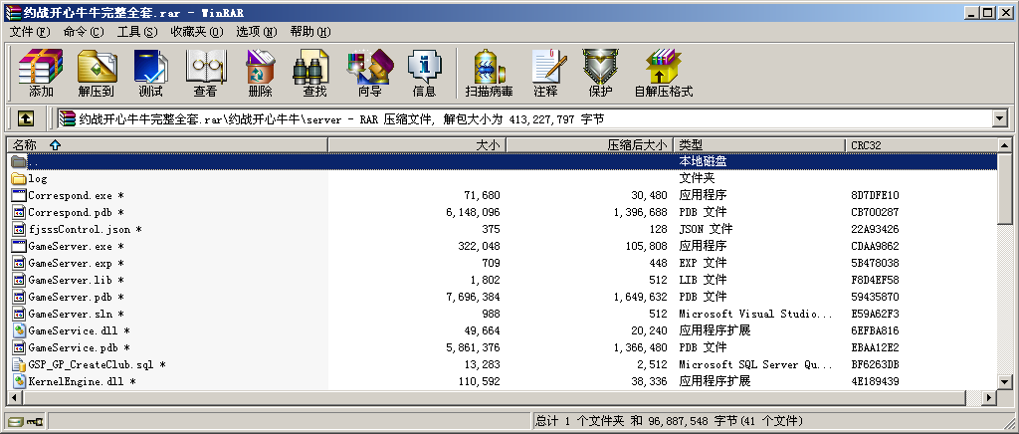
Task: Open the 查找 (Find) binoculars tool
Action: [314, 73]
